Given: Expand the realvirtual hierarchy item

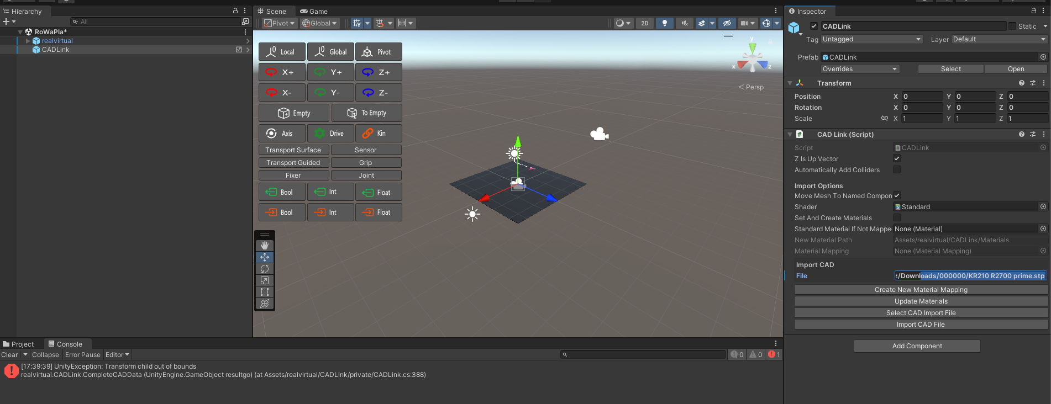Looking at the screenshot, I should [x=28, y=41].
